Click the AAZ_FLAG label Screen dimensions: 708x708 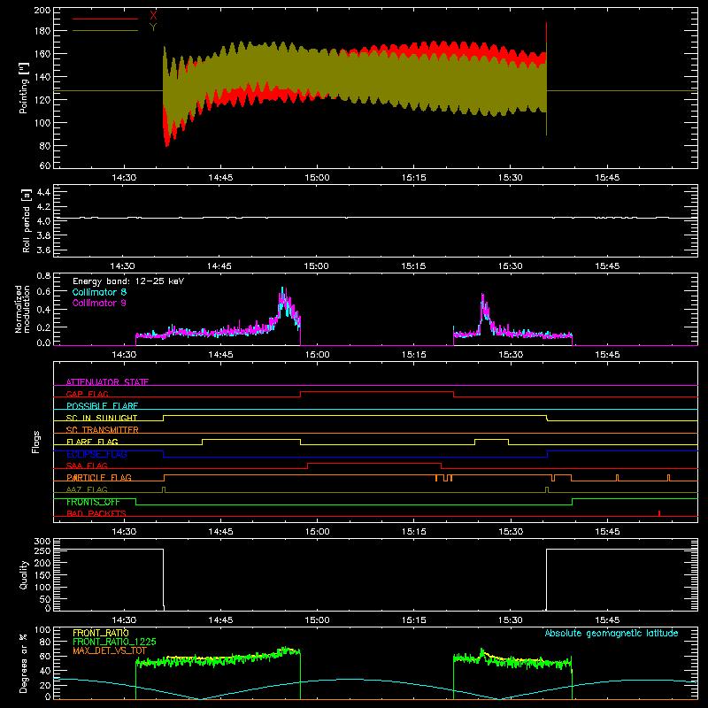87,489
